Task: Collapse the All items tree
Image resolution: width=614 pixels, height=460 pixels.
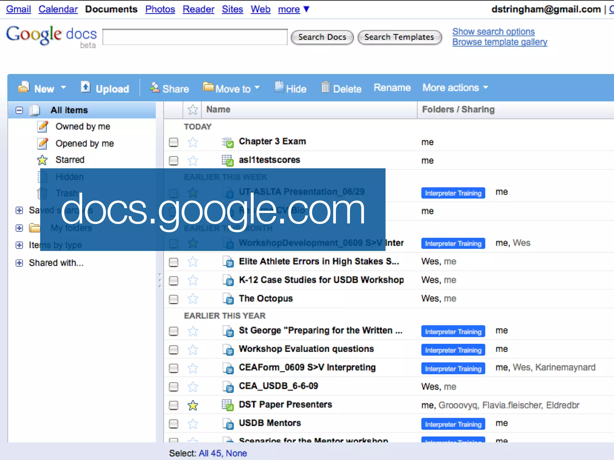Action: [19, 110]
